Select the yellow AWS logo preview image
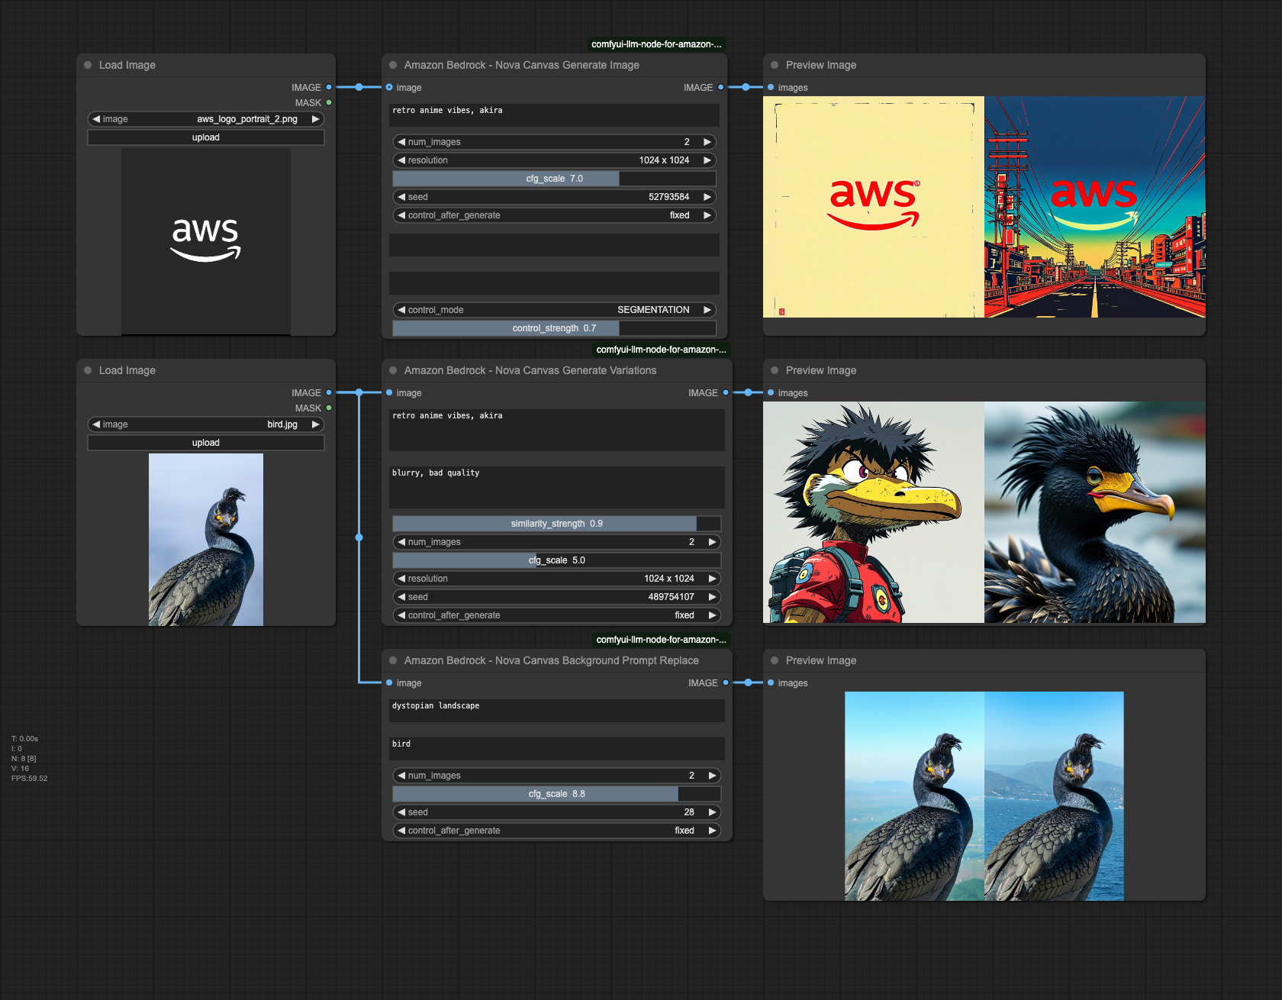Image resolution: width=1282 pixels, height=1000 pixels. coord(874,207)
